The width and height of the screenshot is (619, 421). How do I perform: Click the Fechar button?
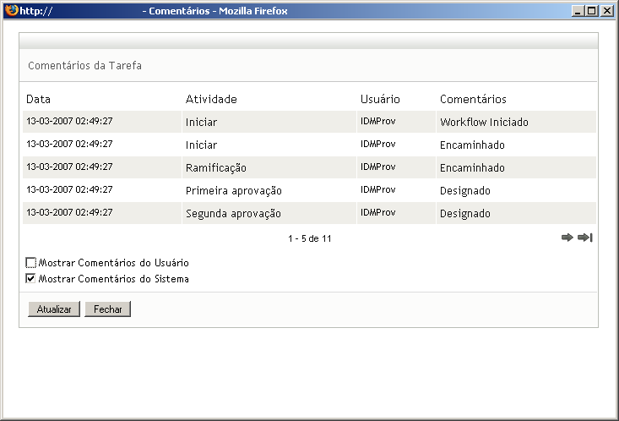(x=107, y=309)
